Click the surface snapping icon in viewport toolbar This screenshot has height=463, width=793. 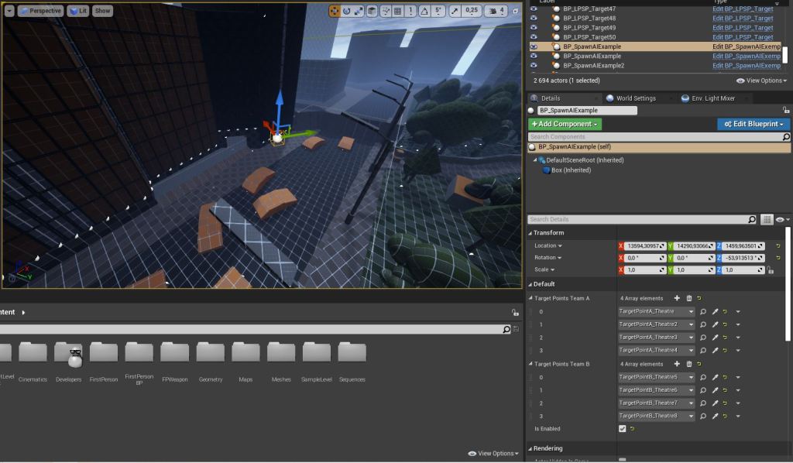[385, 12]
